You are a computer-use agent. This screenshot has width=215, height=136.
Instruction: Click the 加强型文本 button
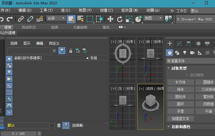tap(181, 119)
